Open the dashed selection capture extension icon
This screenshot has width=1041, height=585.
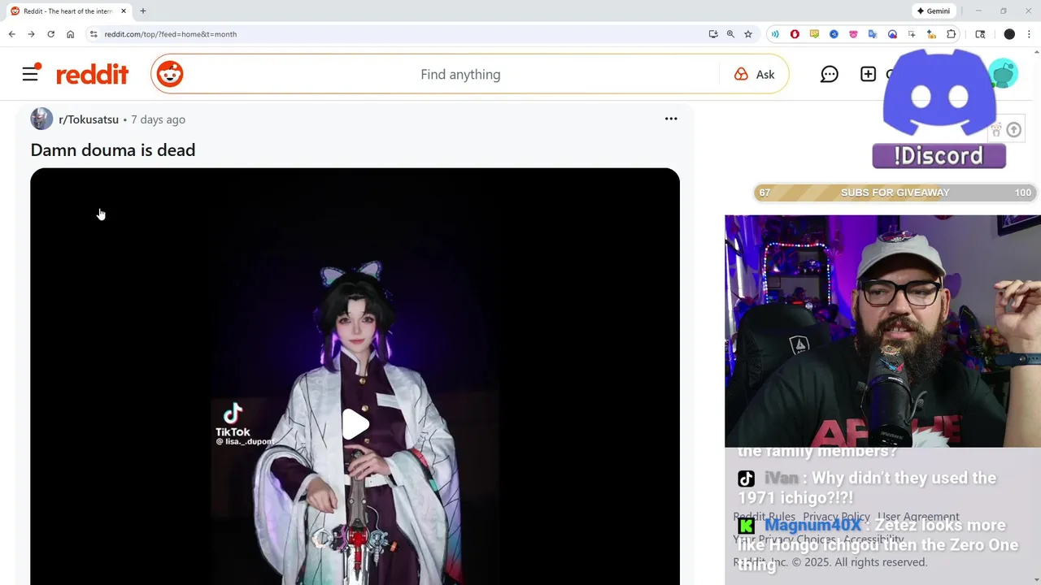tap(912, 34)
